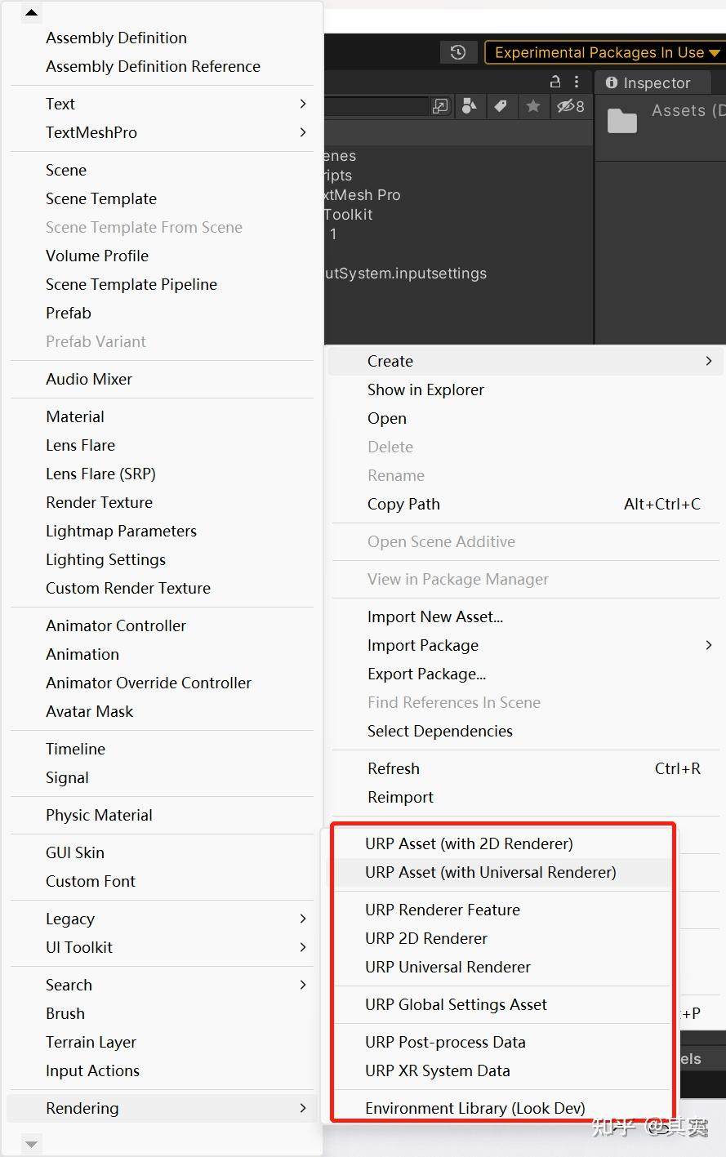
Task: Click the favorites star icon
Action: pos(533,107)
